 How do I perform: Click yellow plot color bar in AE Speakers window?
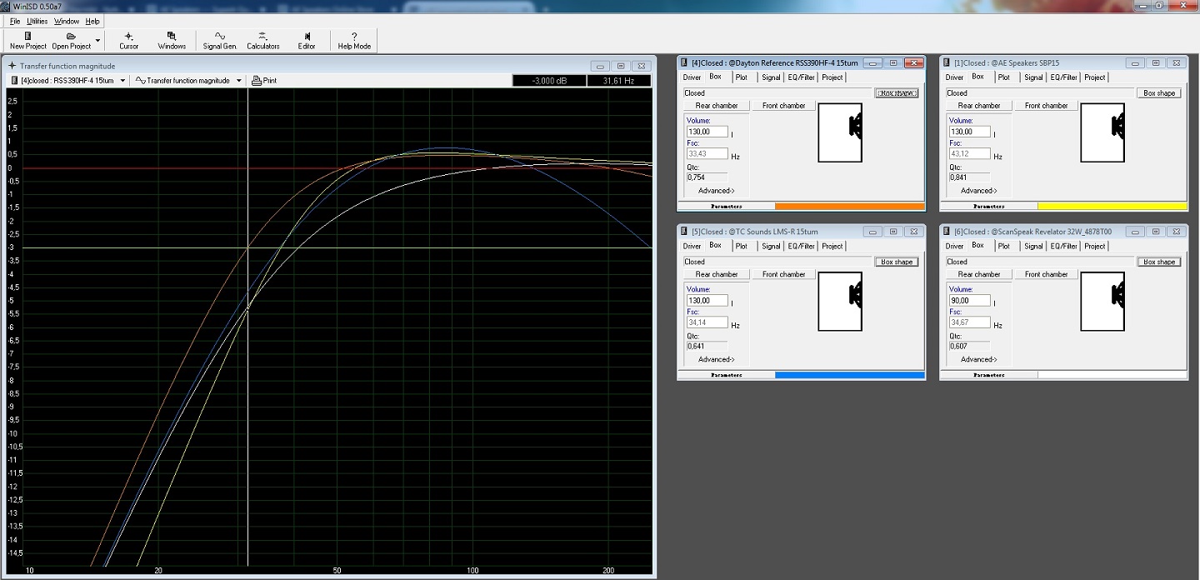1112,206
